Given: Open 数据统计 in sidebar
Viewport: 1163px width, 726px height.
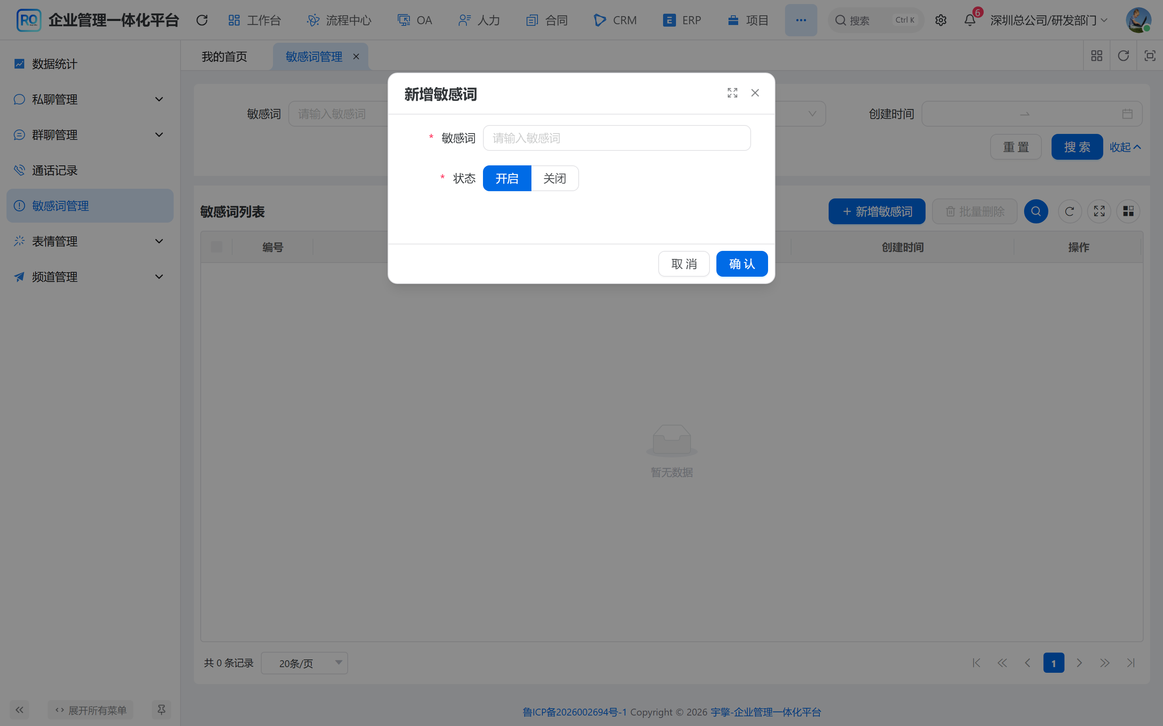Looking at the screenshot, I should (x=90, y=64).
